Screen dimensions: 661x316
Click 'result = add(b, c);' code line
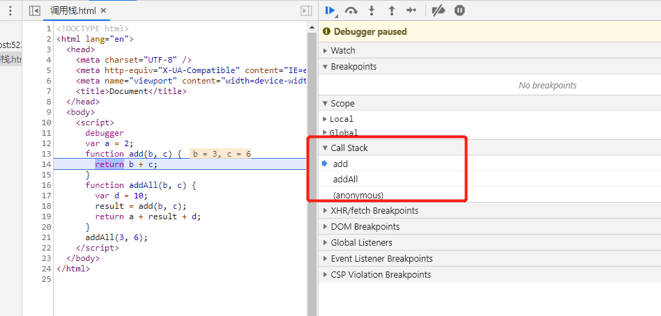pyautogui.click(x=141, y=206)
